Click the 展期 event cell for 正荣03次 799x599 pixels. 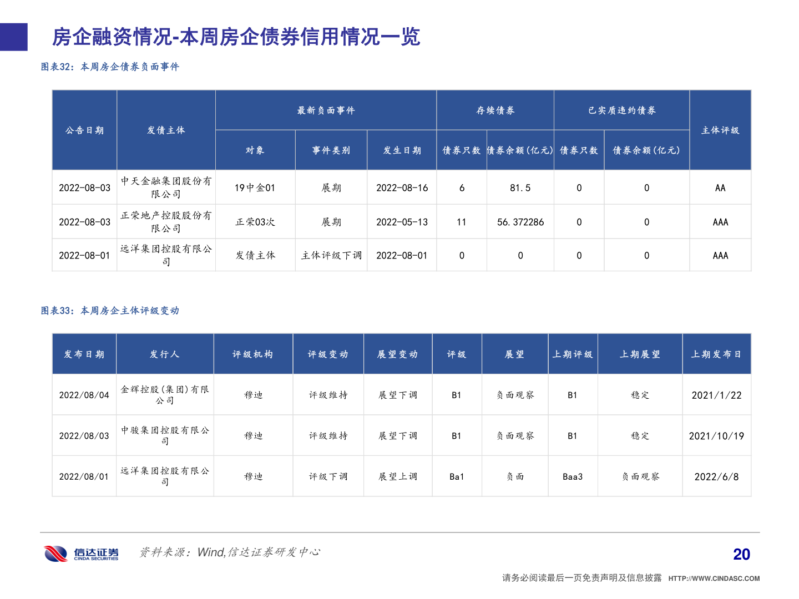click(331, 221)
